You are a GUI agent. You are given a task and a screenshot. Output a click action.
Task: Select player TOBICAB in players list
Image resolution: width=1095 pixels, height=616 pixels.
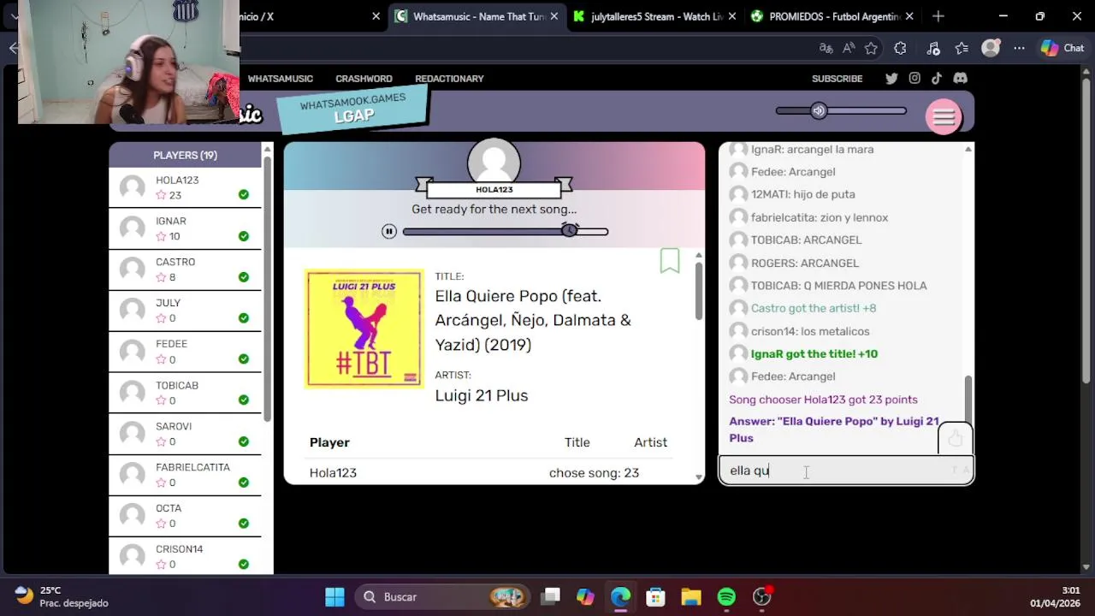click(x=185, y=393)
